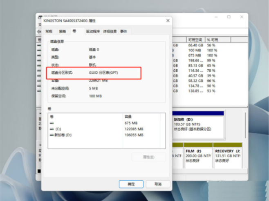Viewport: 269px width, 201px height.
Task: Switch to the 常规 tab
Action: point(49,31)
